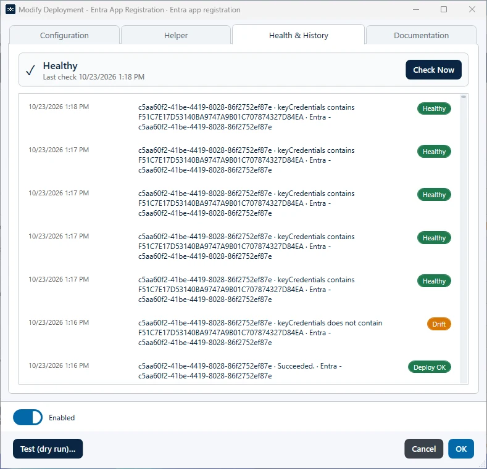Select the 'Succeeded. · Entra' deploy entry text
487x469 pixels.
coord(239,371)
